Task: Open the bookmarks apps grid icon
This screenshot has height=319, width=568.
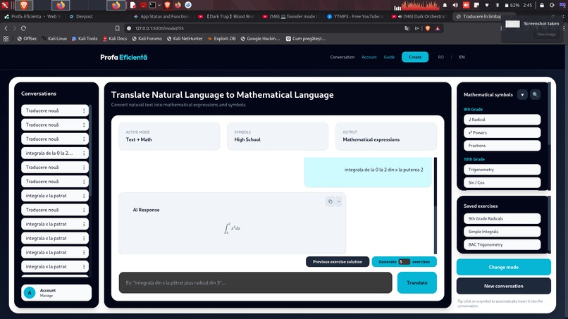Action: click(6, 39)
